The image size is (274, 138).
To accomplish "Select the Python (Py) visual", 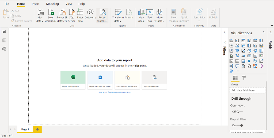I will coord(255,61).
